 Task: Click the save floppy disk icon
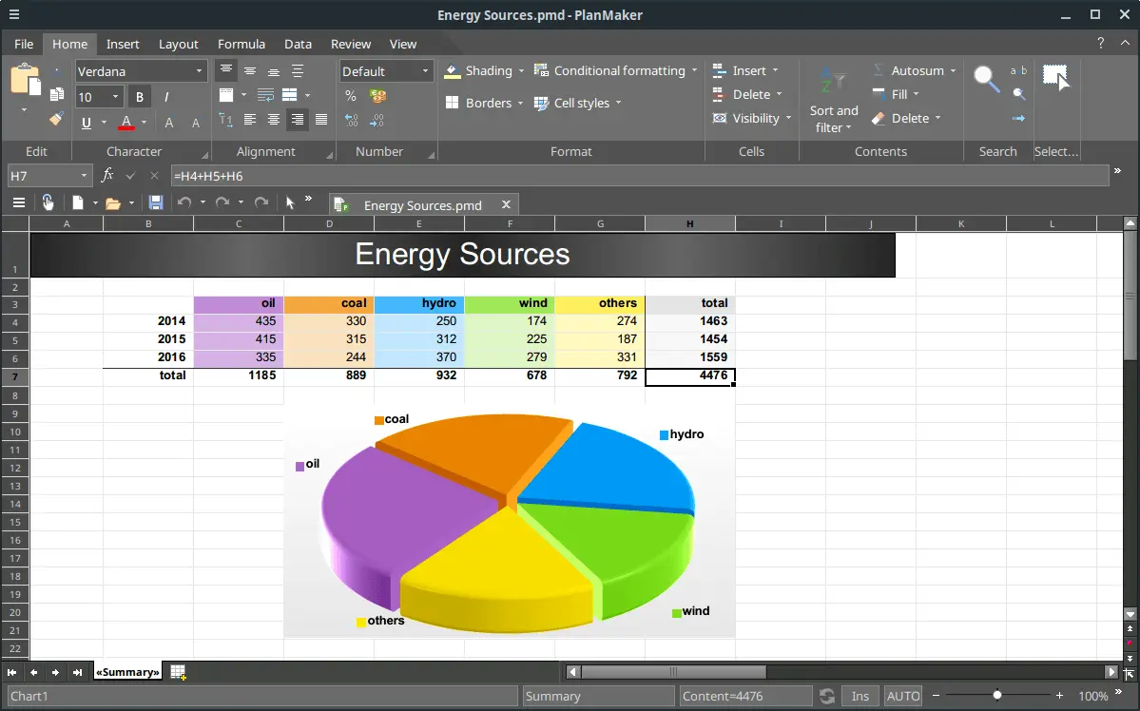coord(156,202)
